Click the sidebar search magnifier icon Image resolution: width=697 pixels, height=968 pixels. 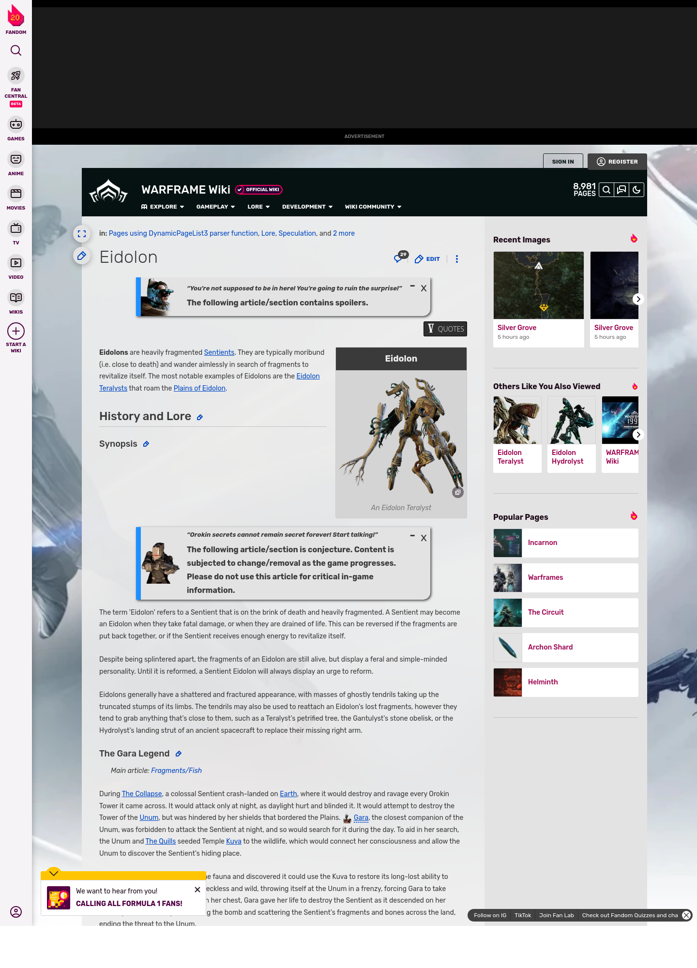[x=16, y=50]
